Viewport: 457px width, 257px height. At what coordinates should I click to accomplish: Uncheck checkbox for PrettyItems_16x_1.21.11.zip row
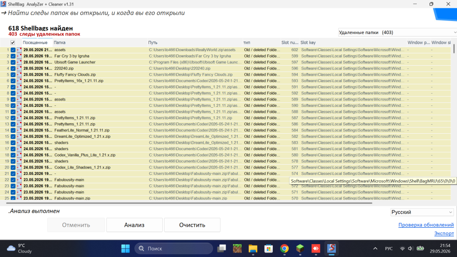(x=13, y=81)
